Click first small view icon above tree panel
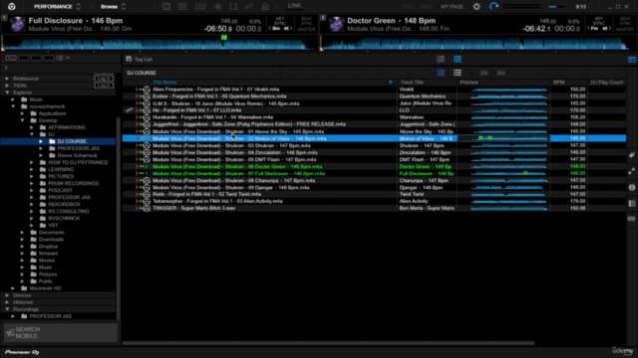Image resolution: width=638 pixels, height=358 pixels. point(11,58)
